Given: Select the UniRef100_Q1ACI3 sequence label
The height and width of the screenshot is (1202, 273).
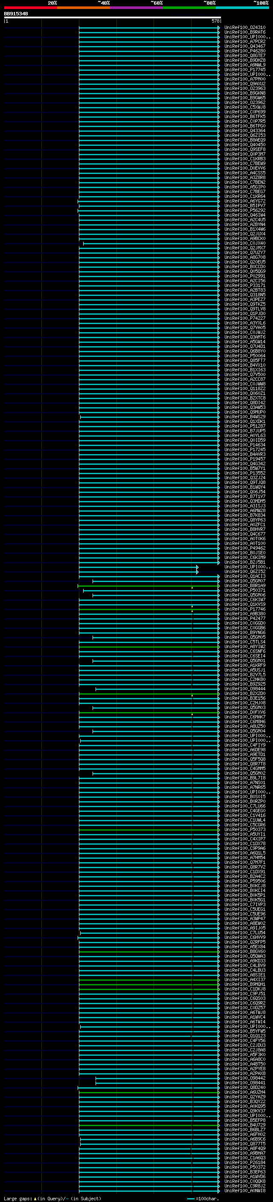Looking at the screenshot, I should (x=245, y=576).
